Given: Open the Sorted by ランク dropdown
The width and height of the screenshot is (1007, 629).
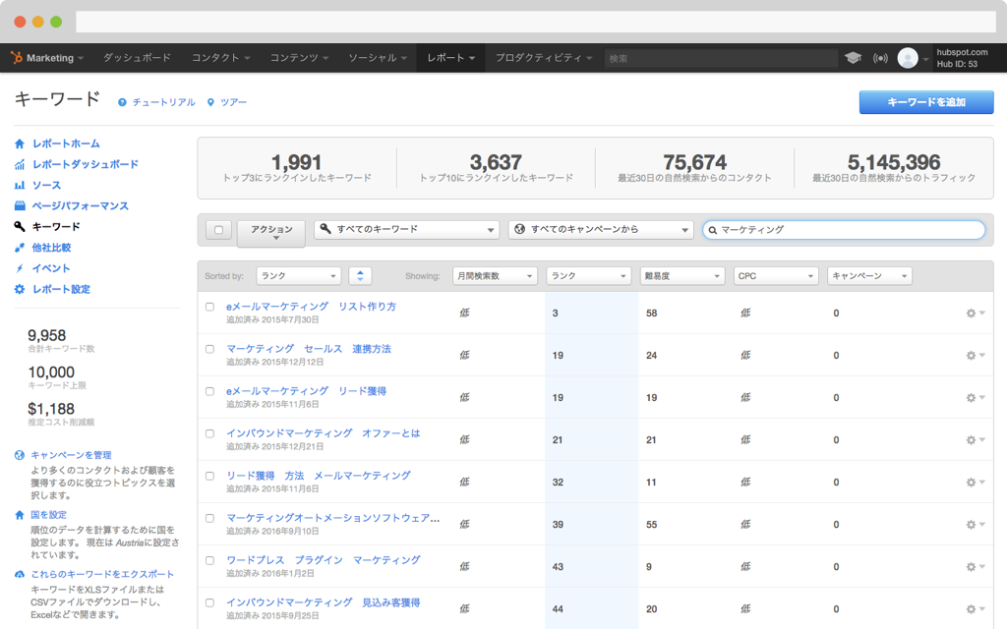Looking at the screenshot, I should (x=299, y=276).
